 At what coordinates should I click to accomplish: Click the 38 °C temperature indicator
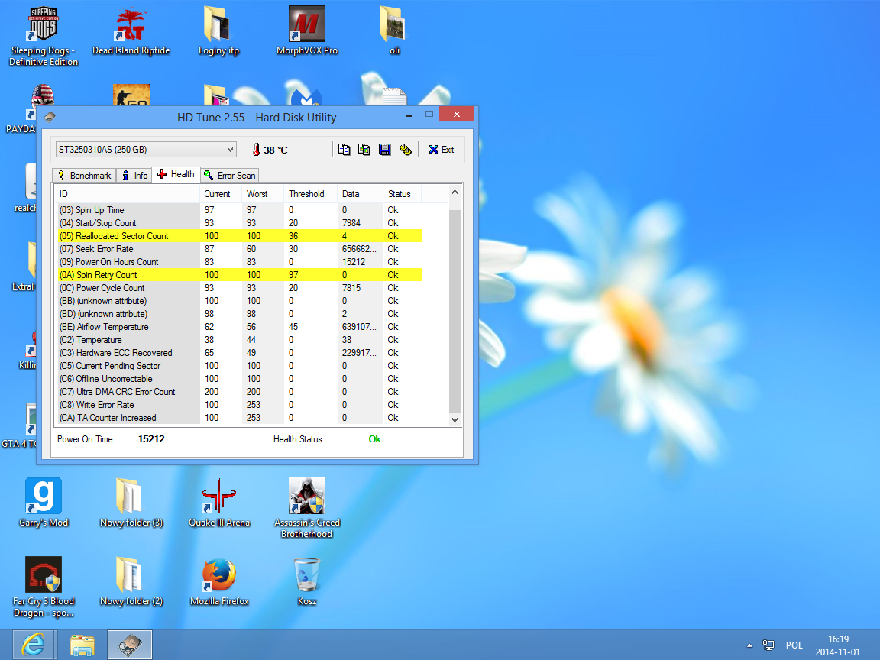pyautogui.click(x=270, y=150)
